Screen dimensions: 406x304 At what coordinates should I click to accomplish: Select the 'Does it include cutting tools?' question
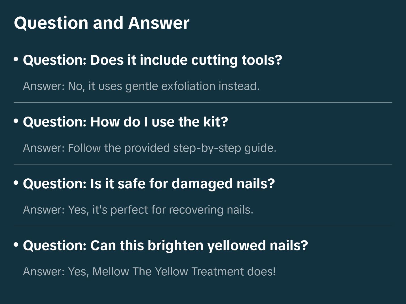pos(153,60)
